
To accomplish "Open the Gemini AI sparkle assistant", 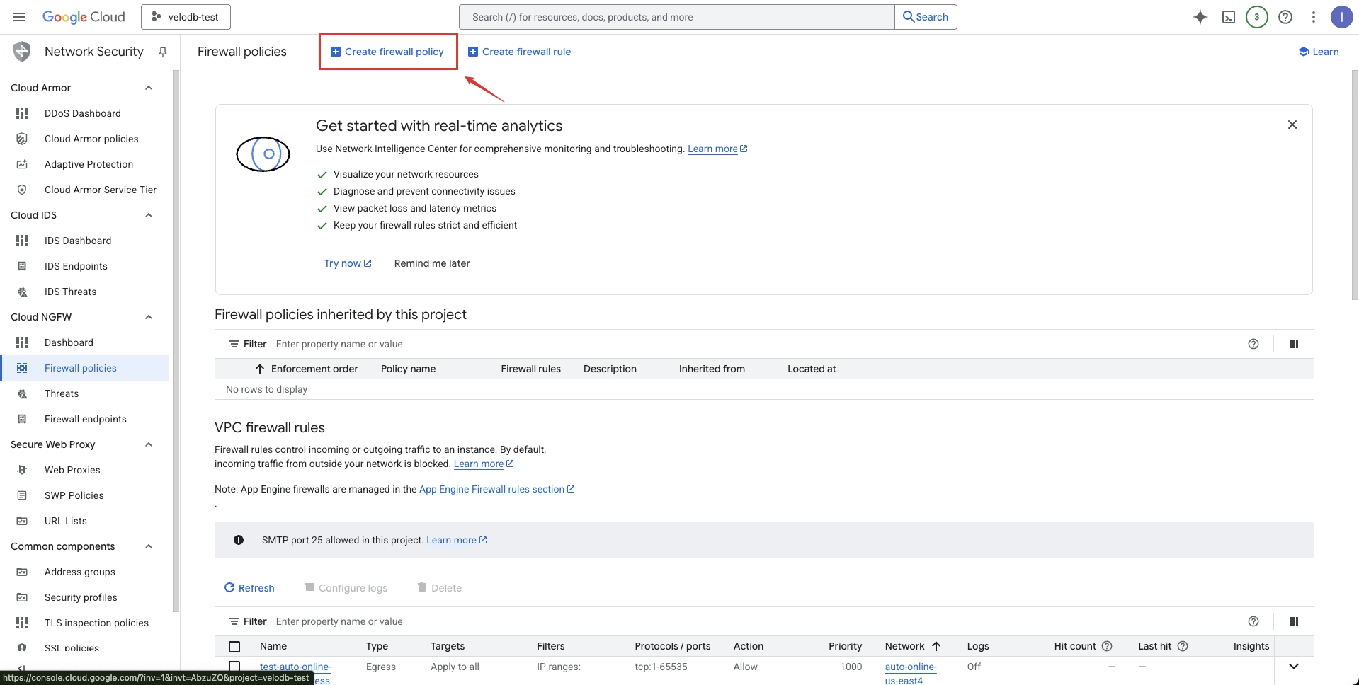I will point(1200,17).
